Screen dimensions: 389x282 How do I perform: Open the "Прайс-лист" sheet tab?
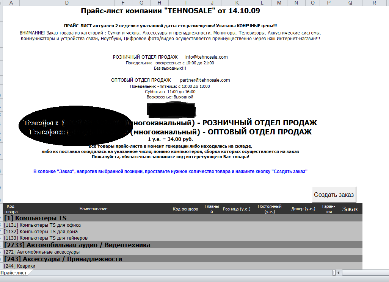(14, 273)
